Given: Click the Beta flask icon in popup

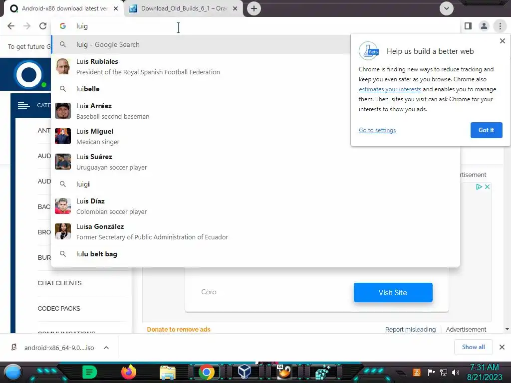Looking at the screenshot, I should 369,51.
